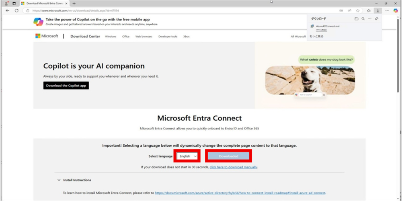Click the address bar URL field

pyautogui.click(x=161, y=10)
